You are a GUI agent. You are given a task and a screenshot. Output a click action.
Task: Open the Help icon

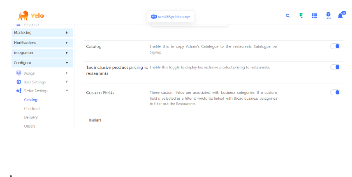328,15
